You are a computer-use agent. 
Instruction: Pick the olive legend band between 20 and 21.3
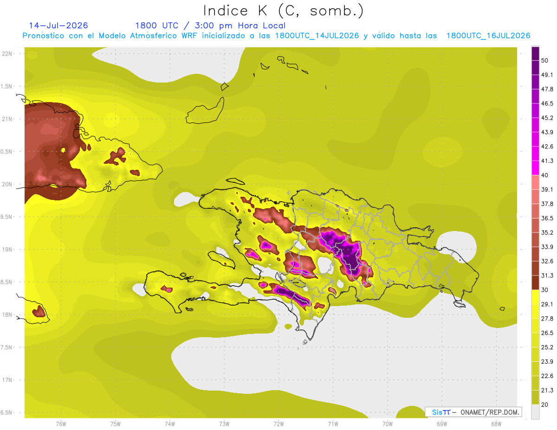click(x=535, y=398)
